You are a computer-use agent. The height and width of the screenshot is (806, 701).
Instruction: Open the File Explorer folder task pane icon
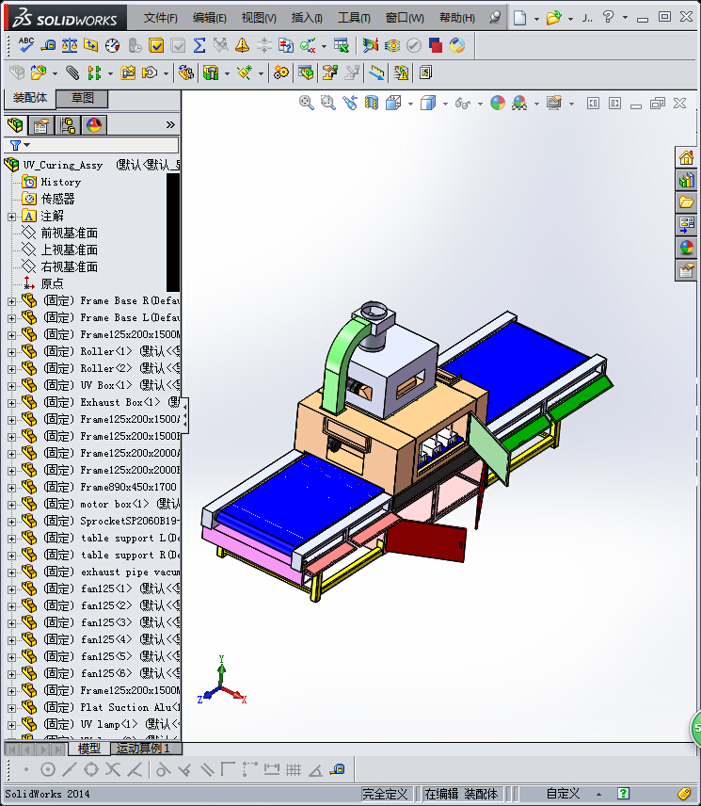687,202
